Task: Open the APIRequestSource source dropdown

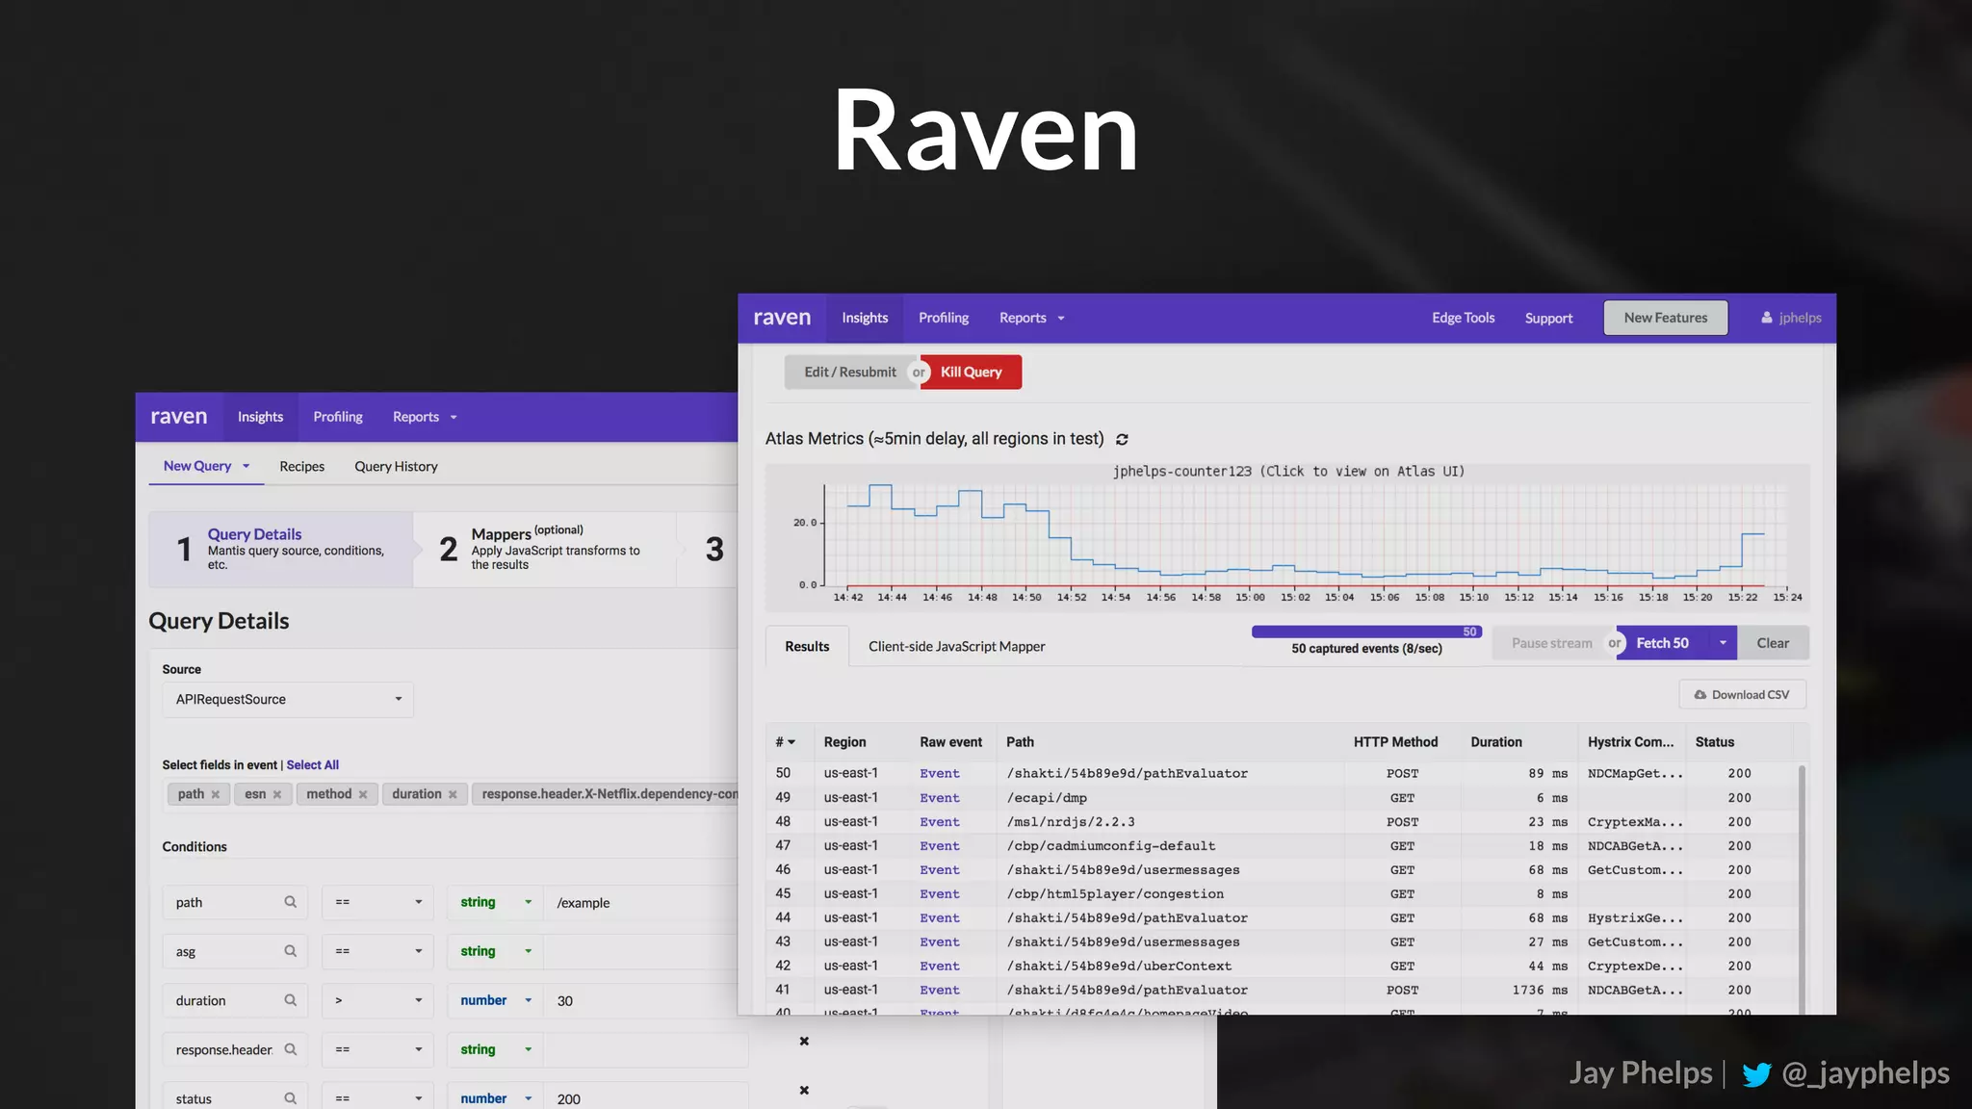Action: pyautogui.click(x=288, y=699)
